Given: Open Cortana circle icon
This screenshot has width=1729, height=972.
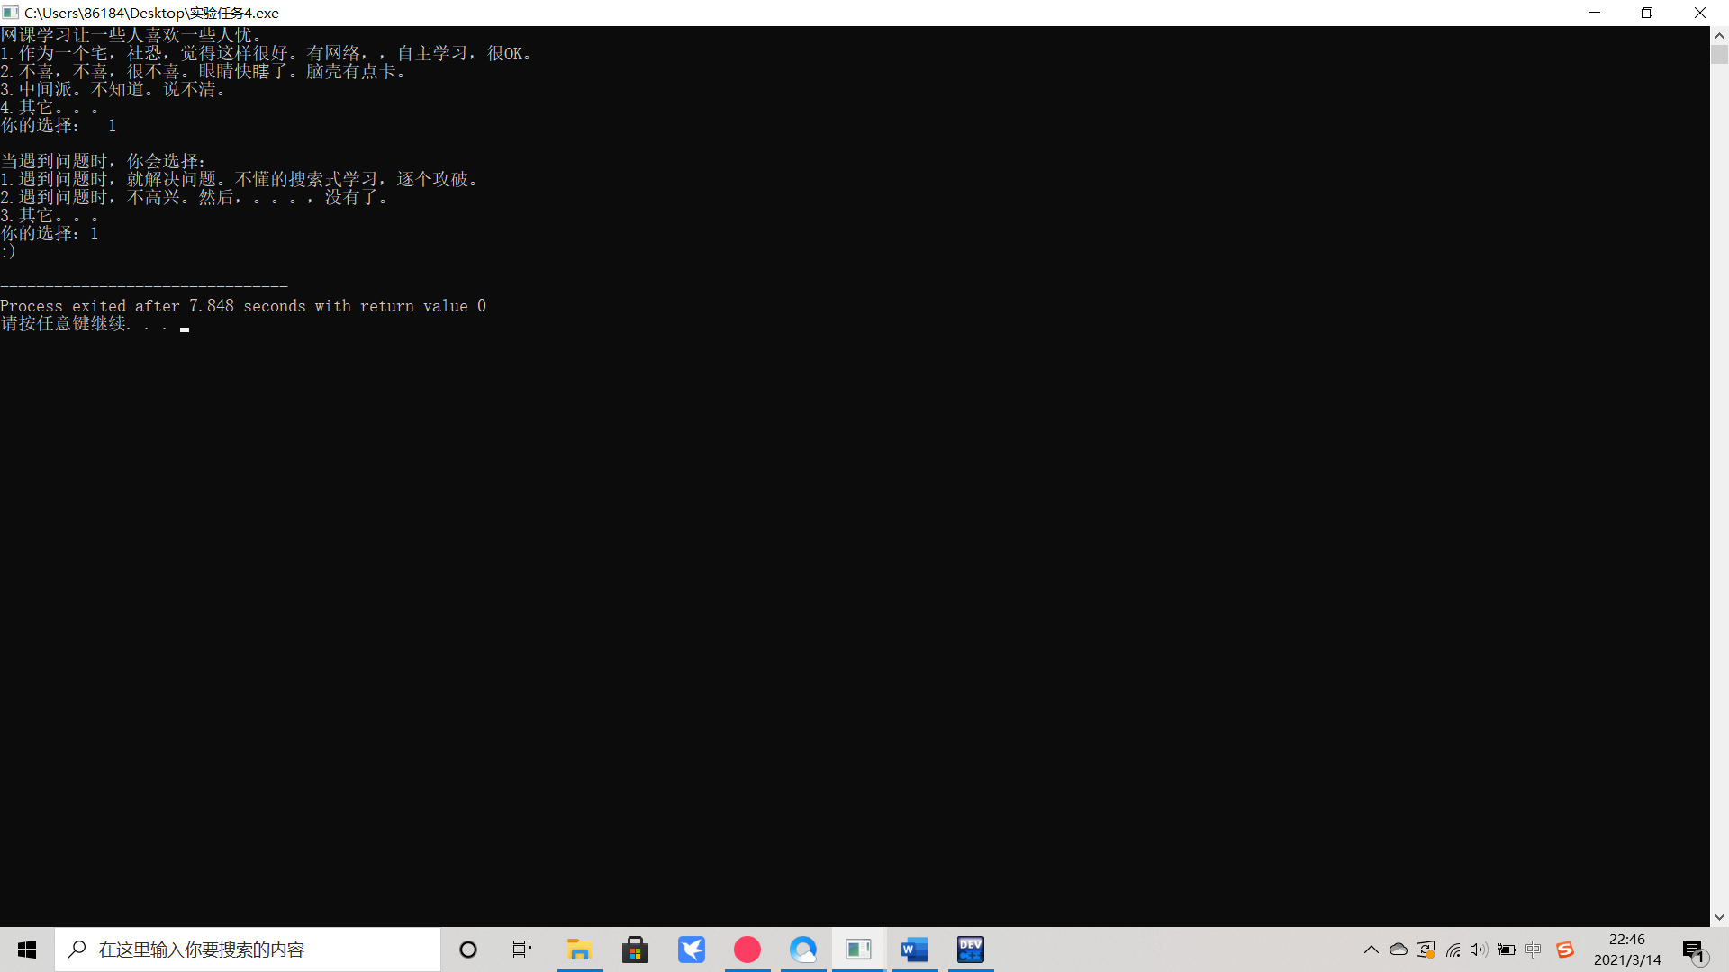Looking at the screenshot, I should [x=468, y=949].
